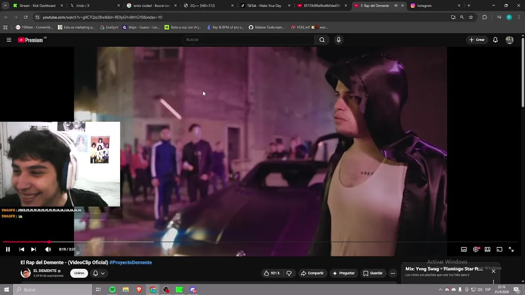Open zoom magnifier icon in address bar
The height and width of the screenshot is (295, 525).
(x=462, y=17)
